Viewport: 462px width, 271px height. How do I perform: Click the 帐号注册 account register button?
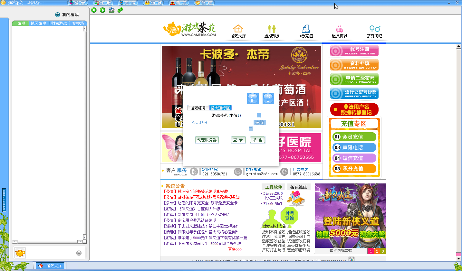354,51
